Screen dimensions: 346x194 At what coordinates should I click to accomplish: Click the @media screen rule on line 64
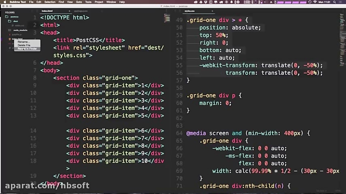(248, 133)
